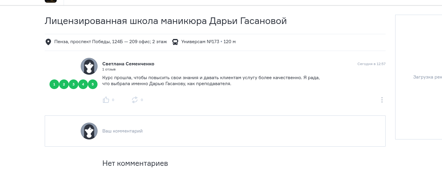
Task: Open the three-dot review options menu
Action: pos(382,100)
